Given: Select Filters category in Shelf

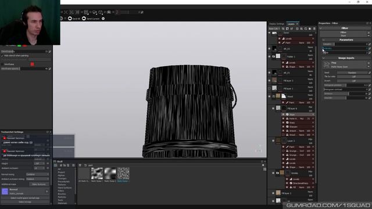Looking at the screenshot, I should pyautogui.click(x=60, y=191).
